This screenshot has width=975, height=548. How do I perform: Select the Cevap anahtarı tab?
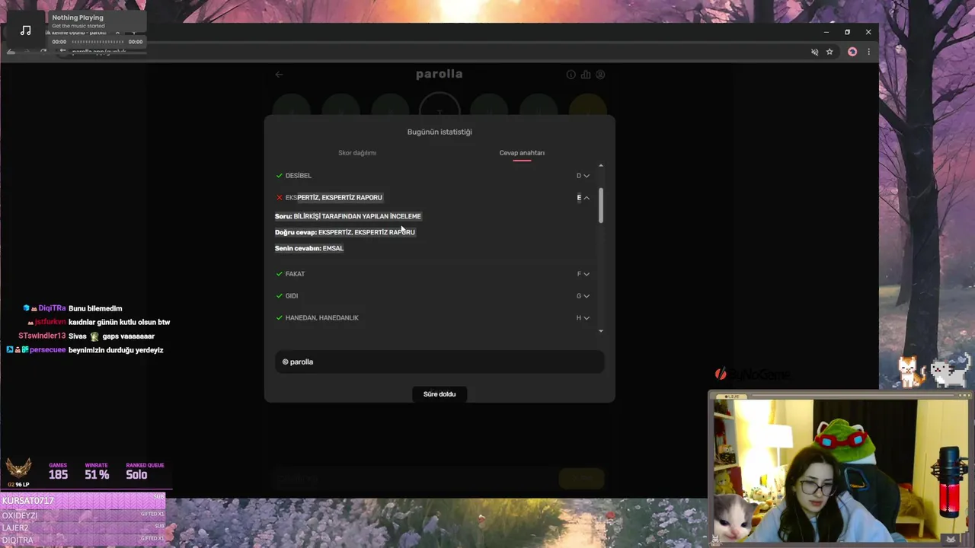tap(522, 153)
